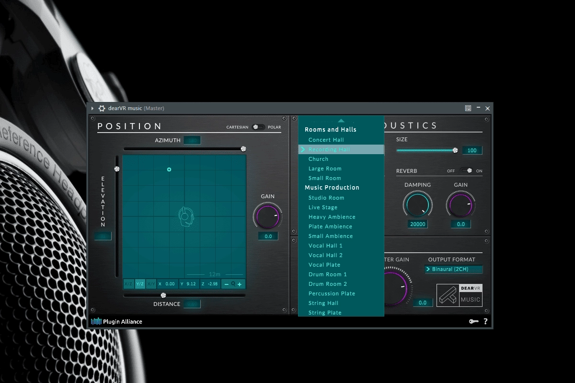Click the Z coordinate value -2.98
575x383 pixels.
(x=213, y=284)
